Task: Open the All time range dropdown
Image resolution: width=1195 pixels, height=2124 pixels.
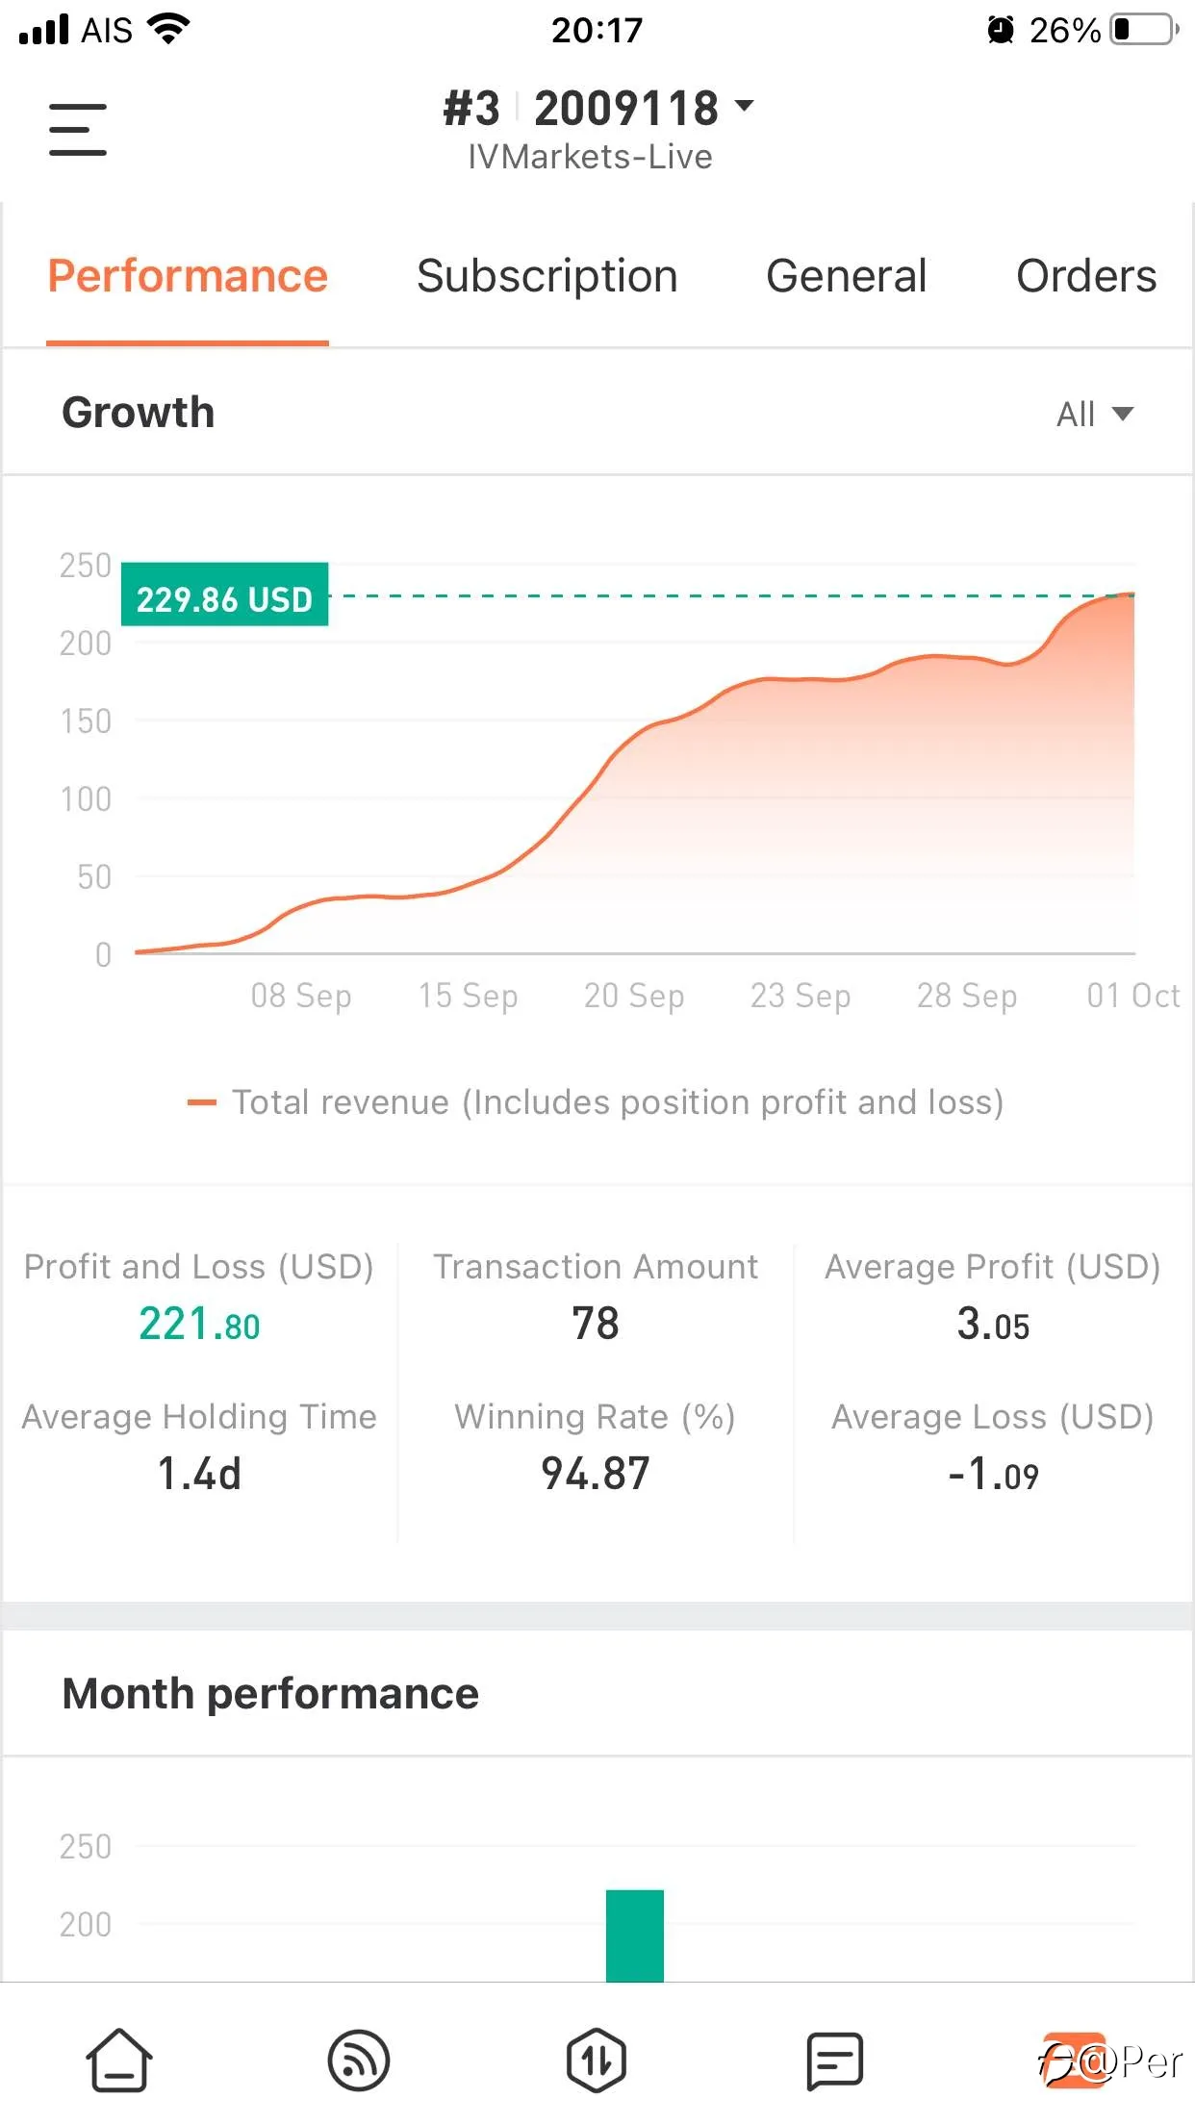Action: click(1095, 414)
